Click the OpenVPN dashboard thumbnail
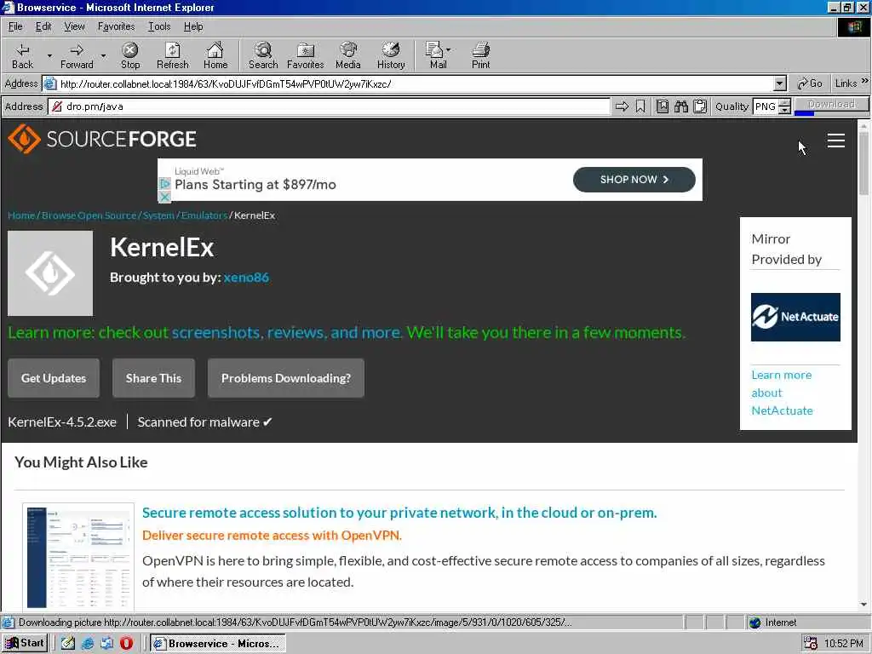The height and width of the screenshot is (654, 872). pos(78,556)
